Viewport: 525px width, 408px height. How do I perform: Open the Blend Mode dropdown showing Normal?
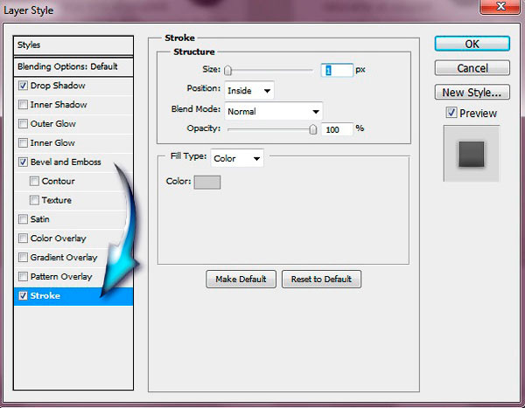click(x=273, y=111)
